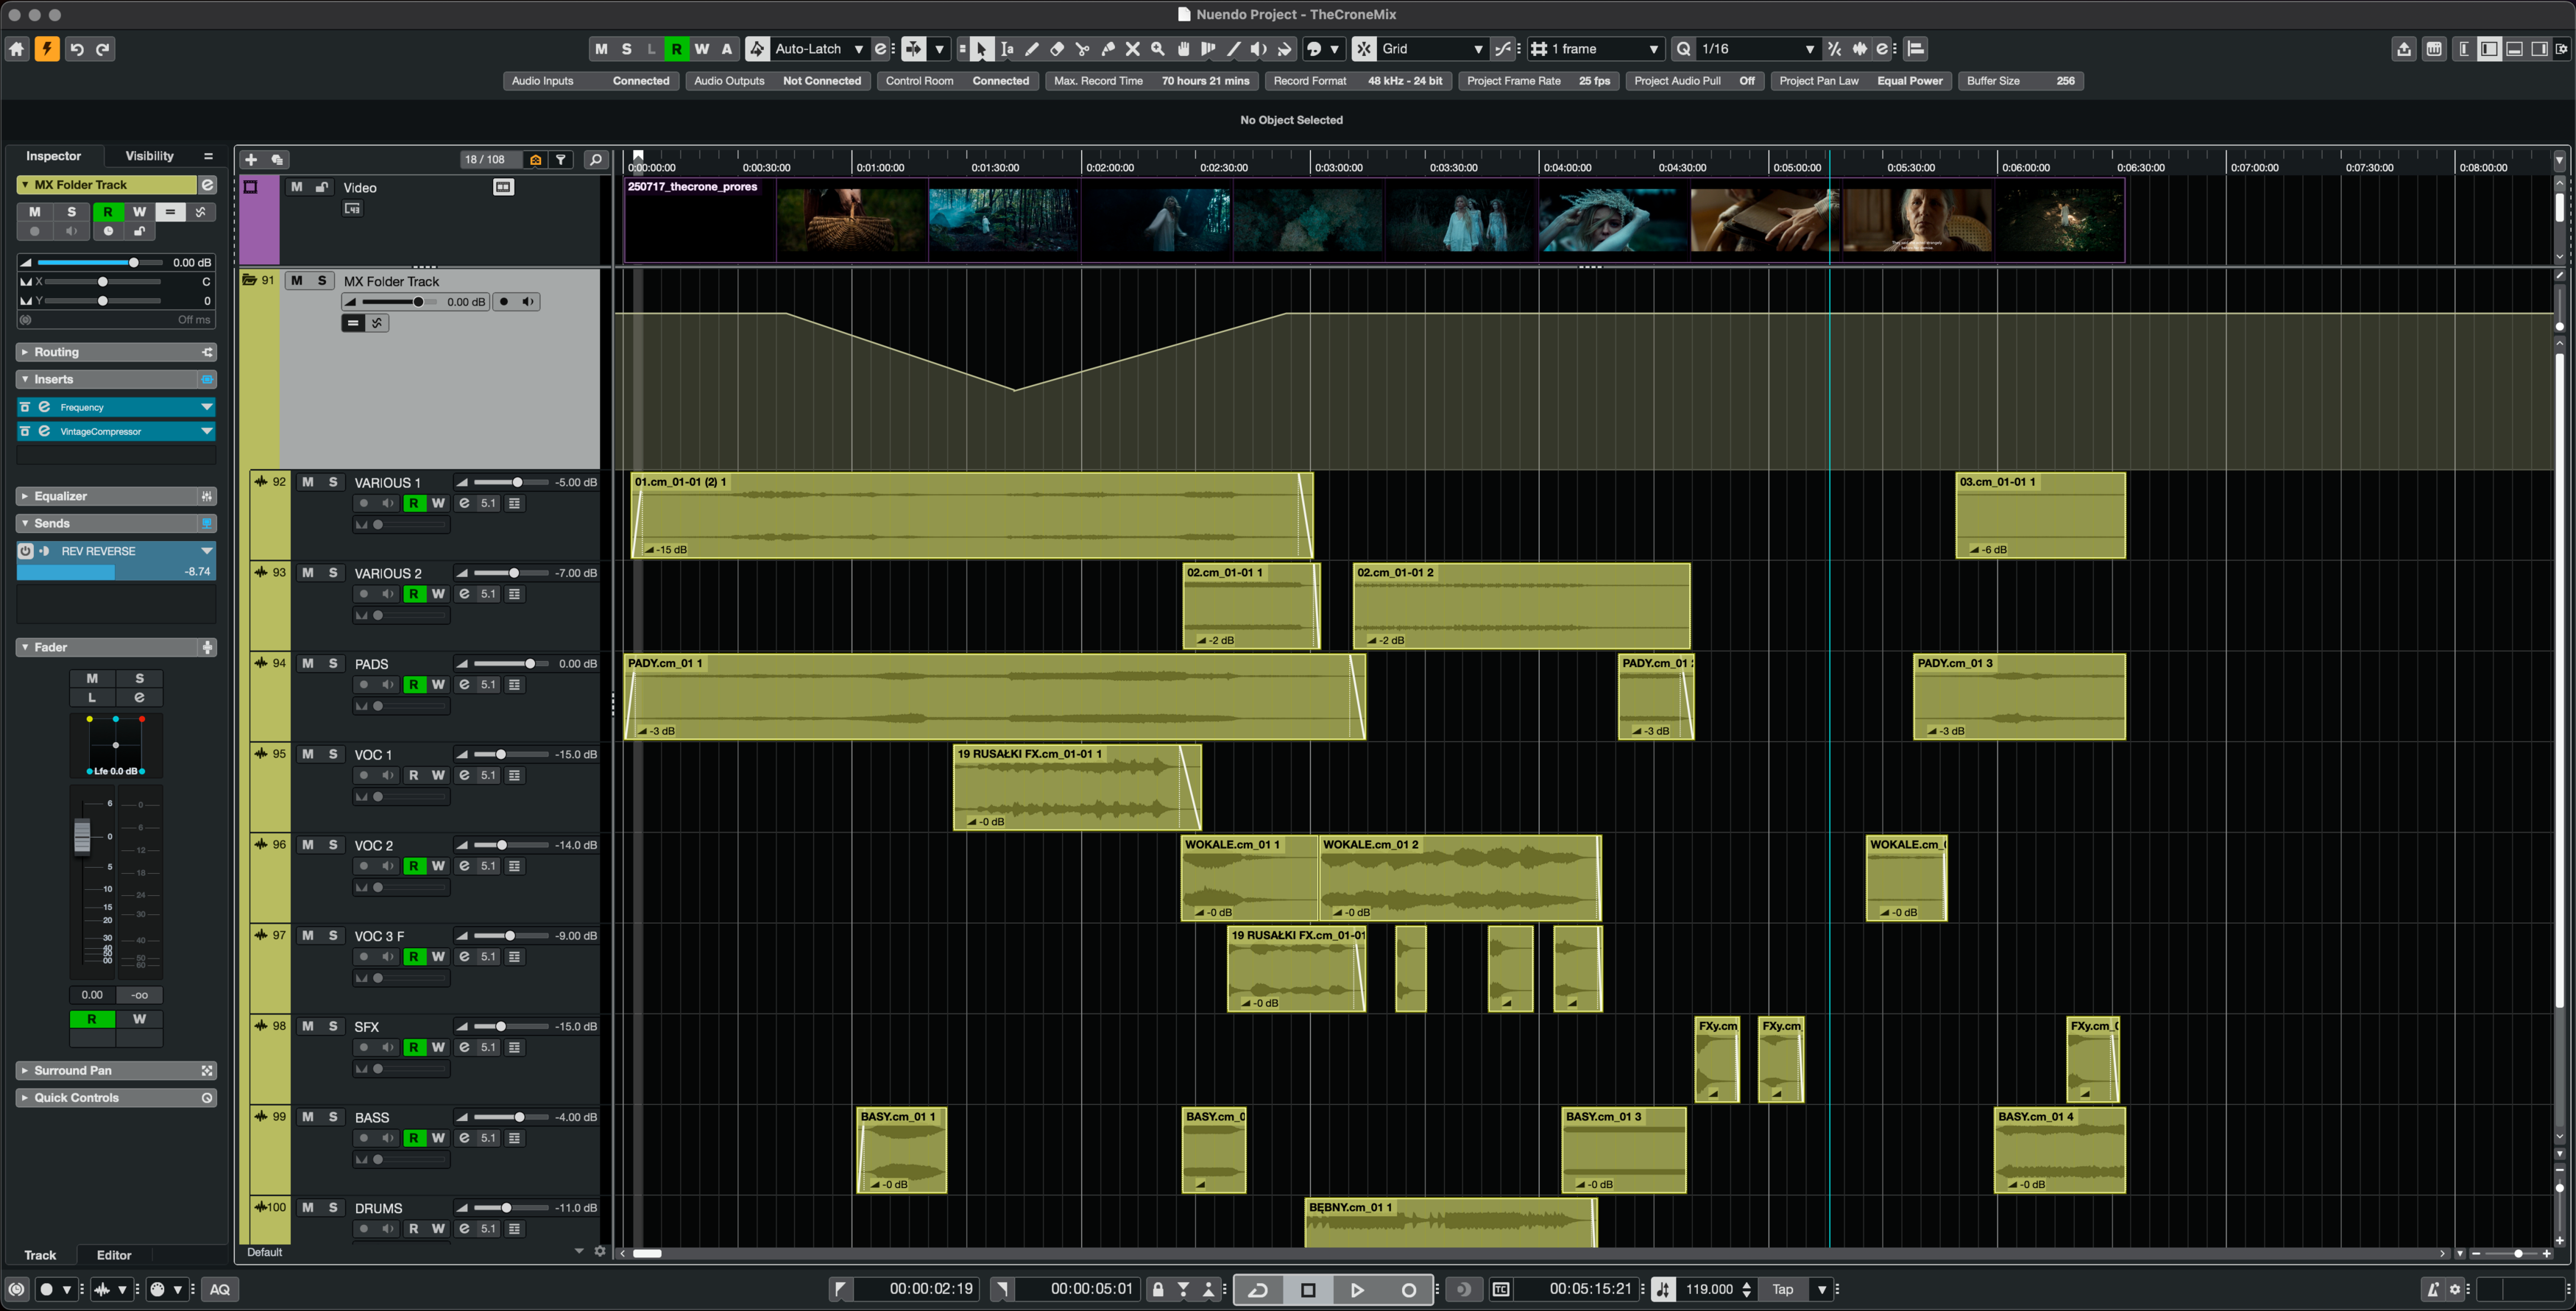Choose the Mute X tool

[1133, 49]
